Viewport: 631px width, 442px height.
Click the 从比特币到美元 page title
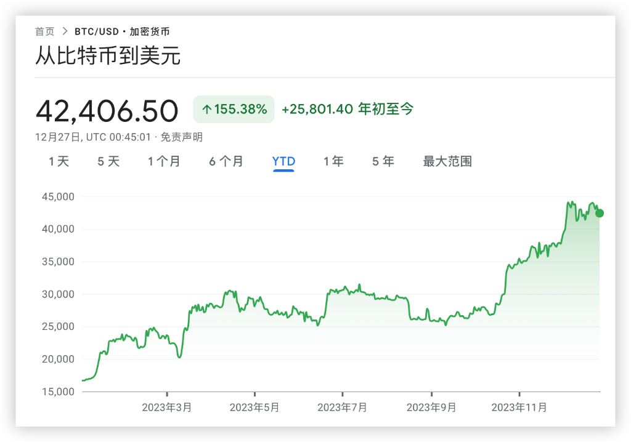coord(108,56)
